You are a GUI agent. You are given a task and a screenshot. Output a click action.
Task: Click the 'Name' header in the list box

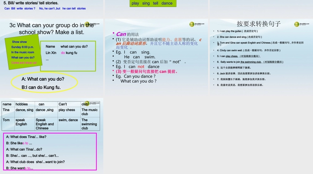(x=50, y=47)
